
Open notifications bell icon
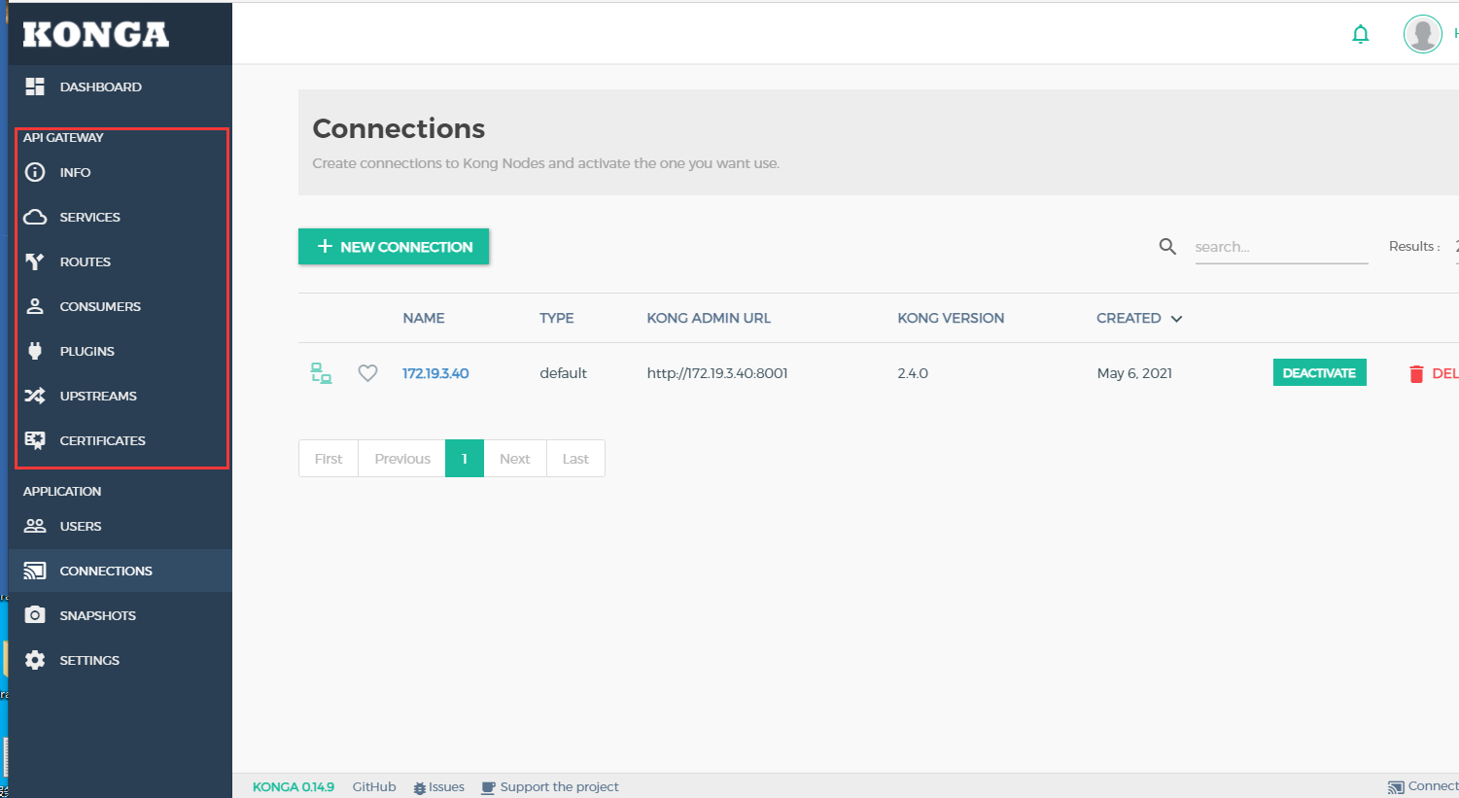click(1361, 34)
